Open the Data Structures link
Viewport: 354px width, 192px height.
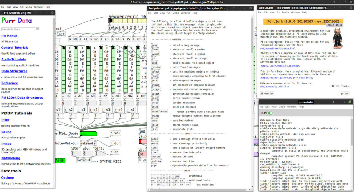[14, 71]
